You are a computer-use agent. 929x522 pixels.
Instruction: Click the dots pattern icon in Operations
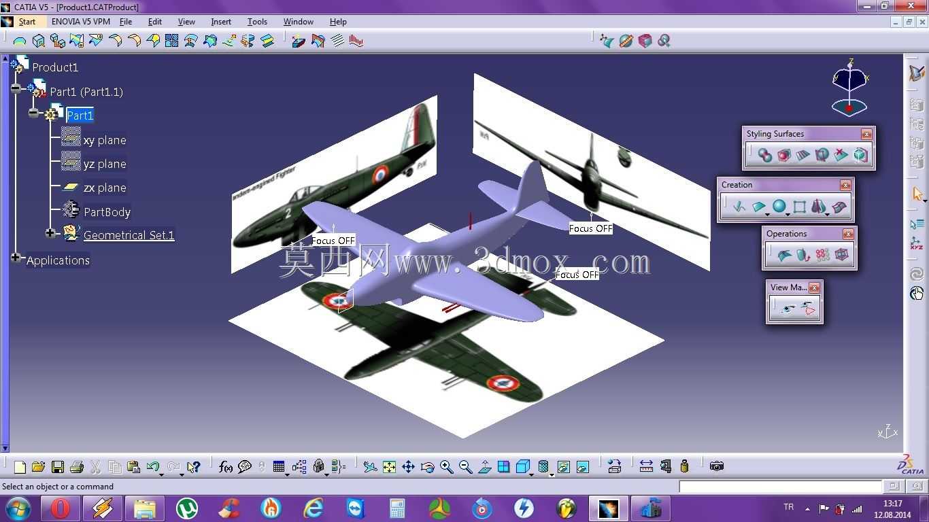(822, 255)
